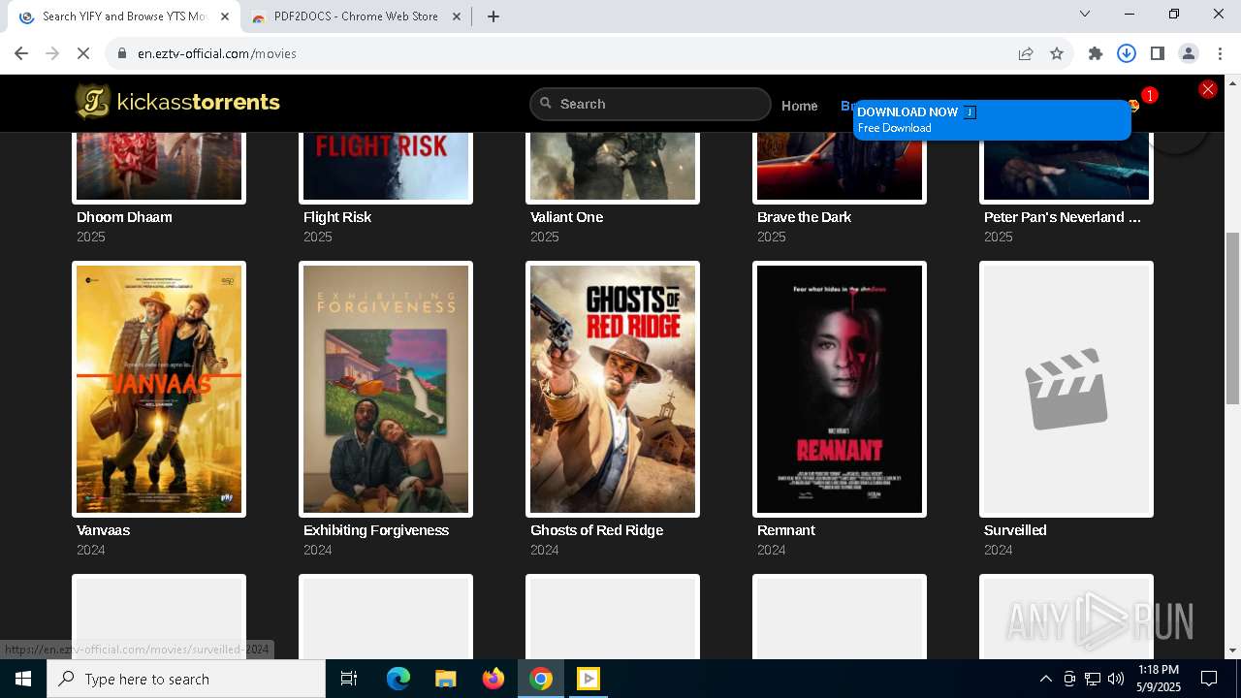The image size is (1241, 698).
Task: Focus the site Search field
Action: [x=651, y=104]
